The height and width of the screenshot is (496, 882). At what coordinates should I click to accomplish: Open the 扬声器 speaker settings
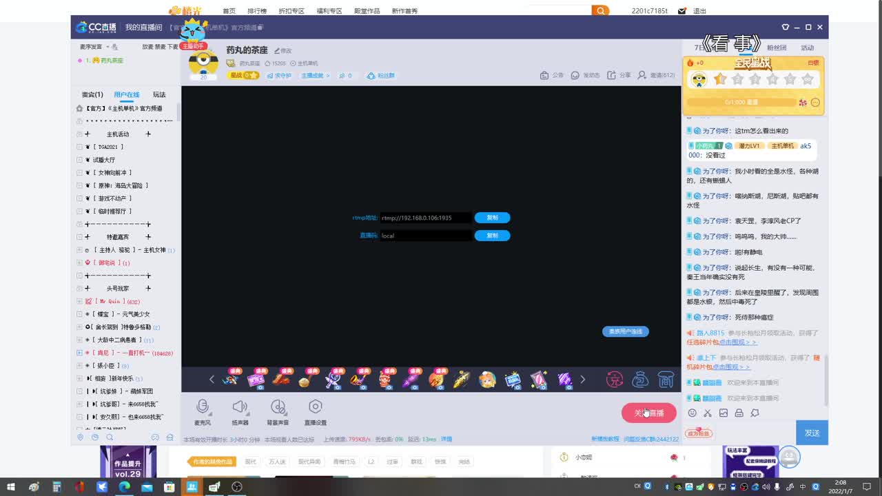click(x=240, y=412)
